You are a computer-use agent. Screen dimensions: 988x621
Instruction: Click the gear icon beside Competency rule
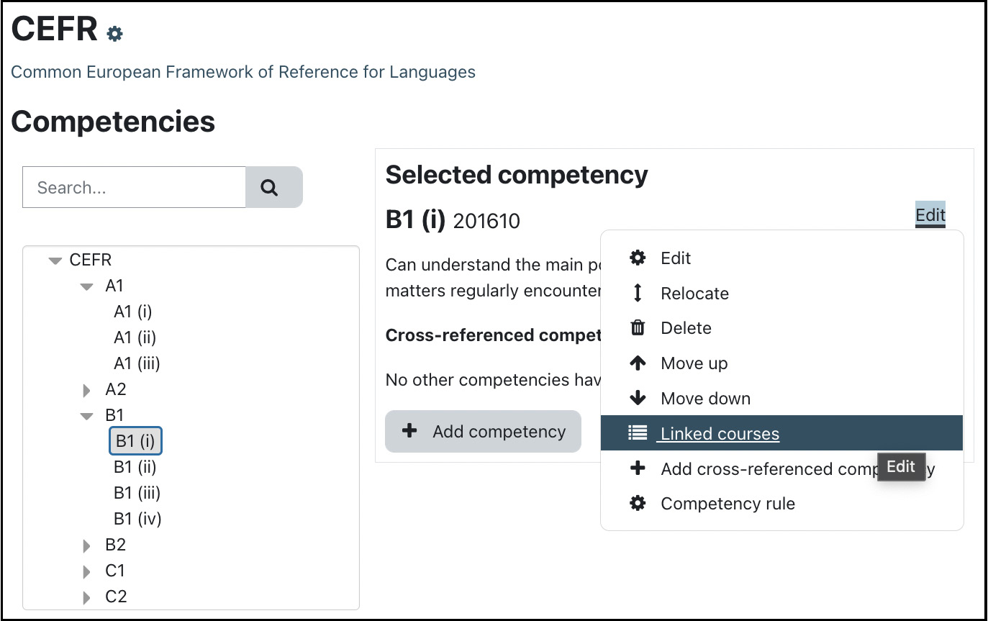638,504
